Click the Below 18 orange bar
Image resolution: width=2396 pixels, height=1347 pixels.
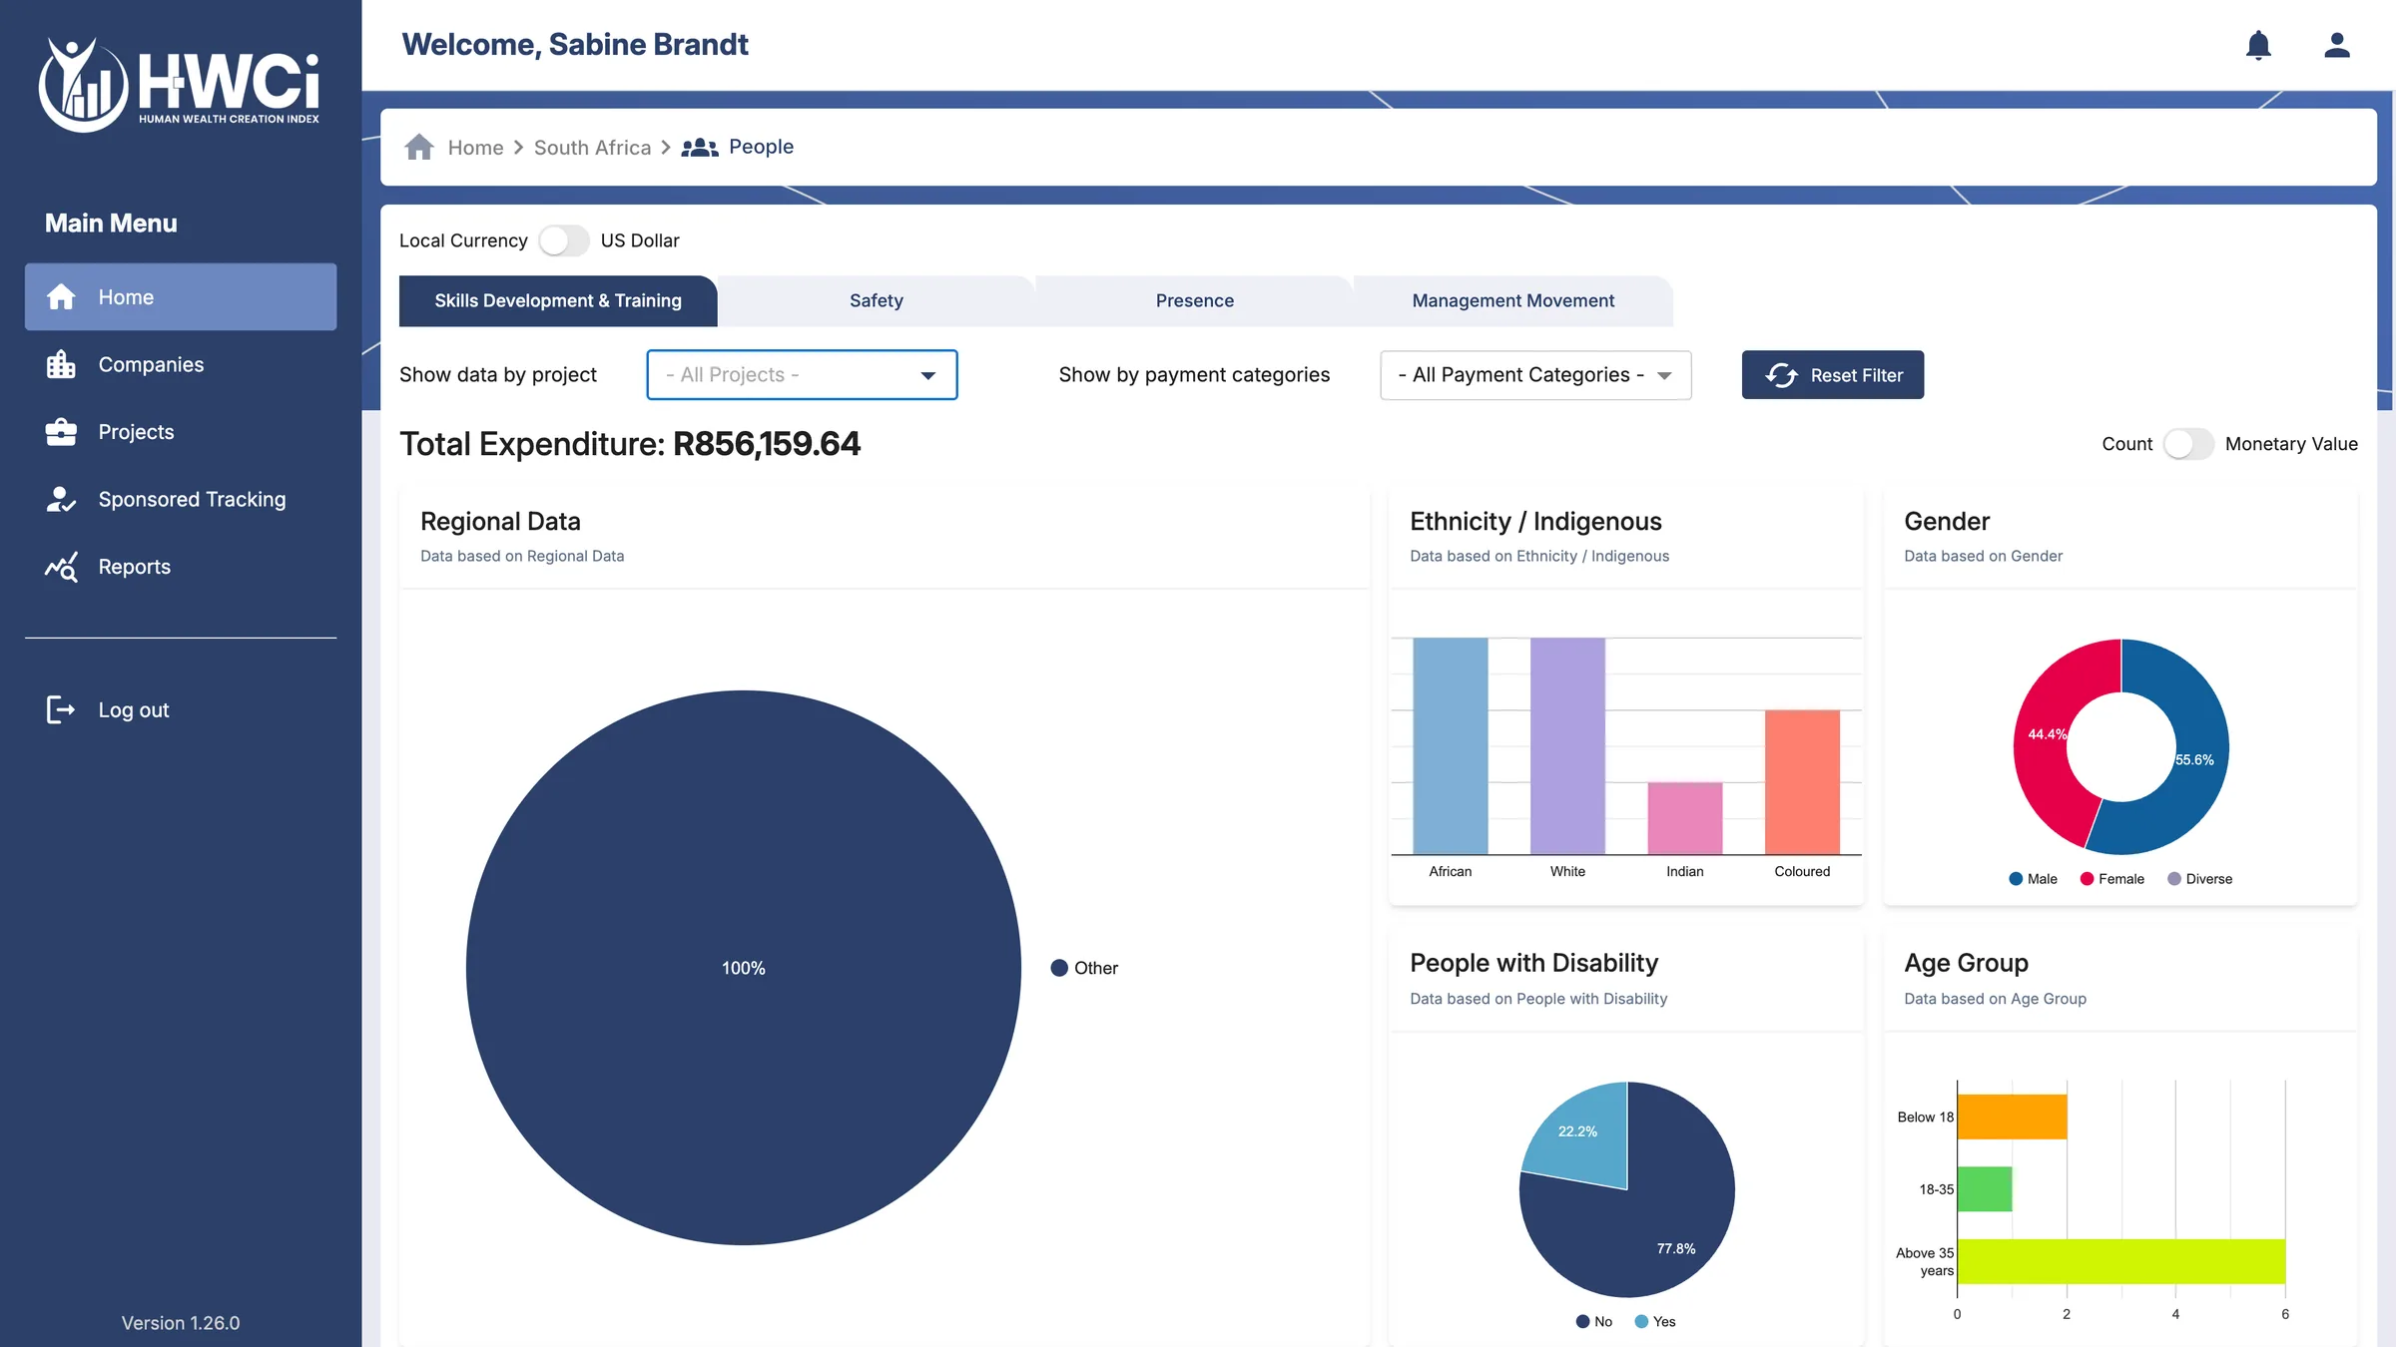2012,1117
